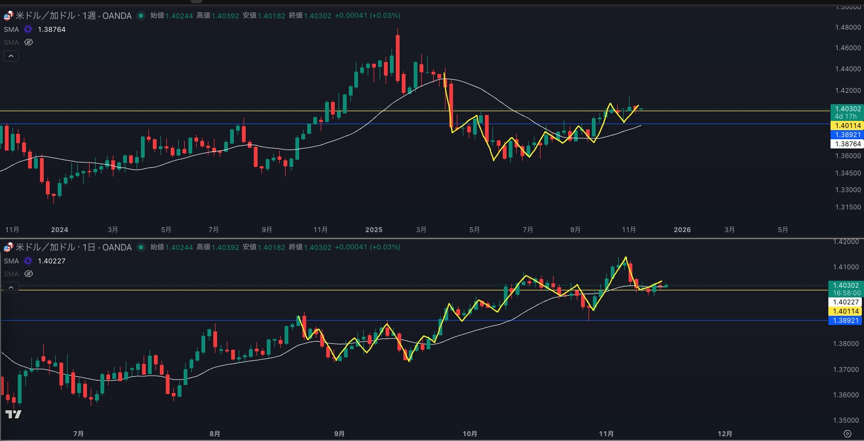Collapse the weekly chart indicator legend

(x=11, y=56)
